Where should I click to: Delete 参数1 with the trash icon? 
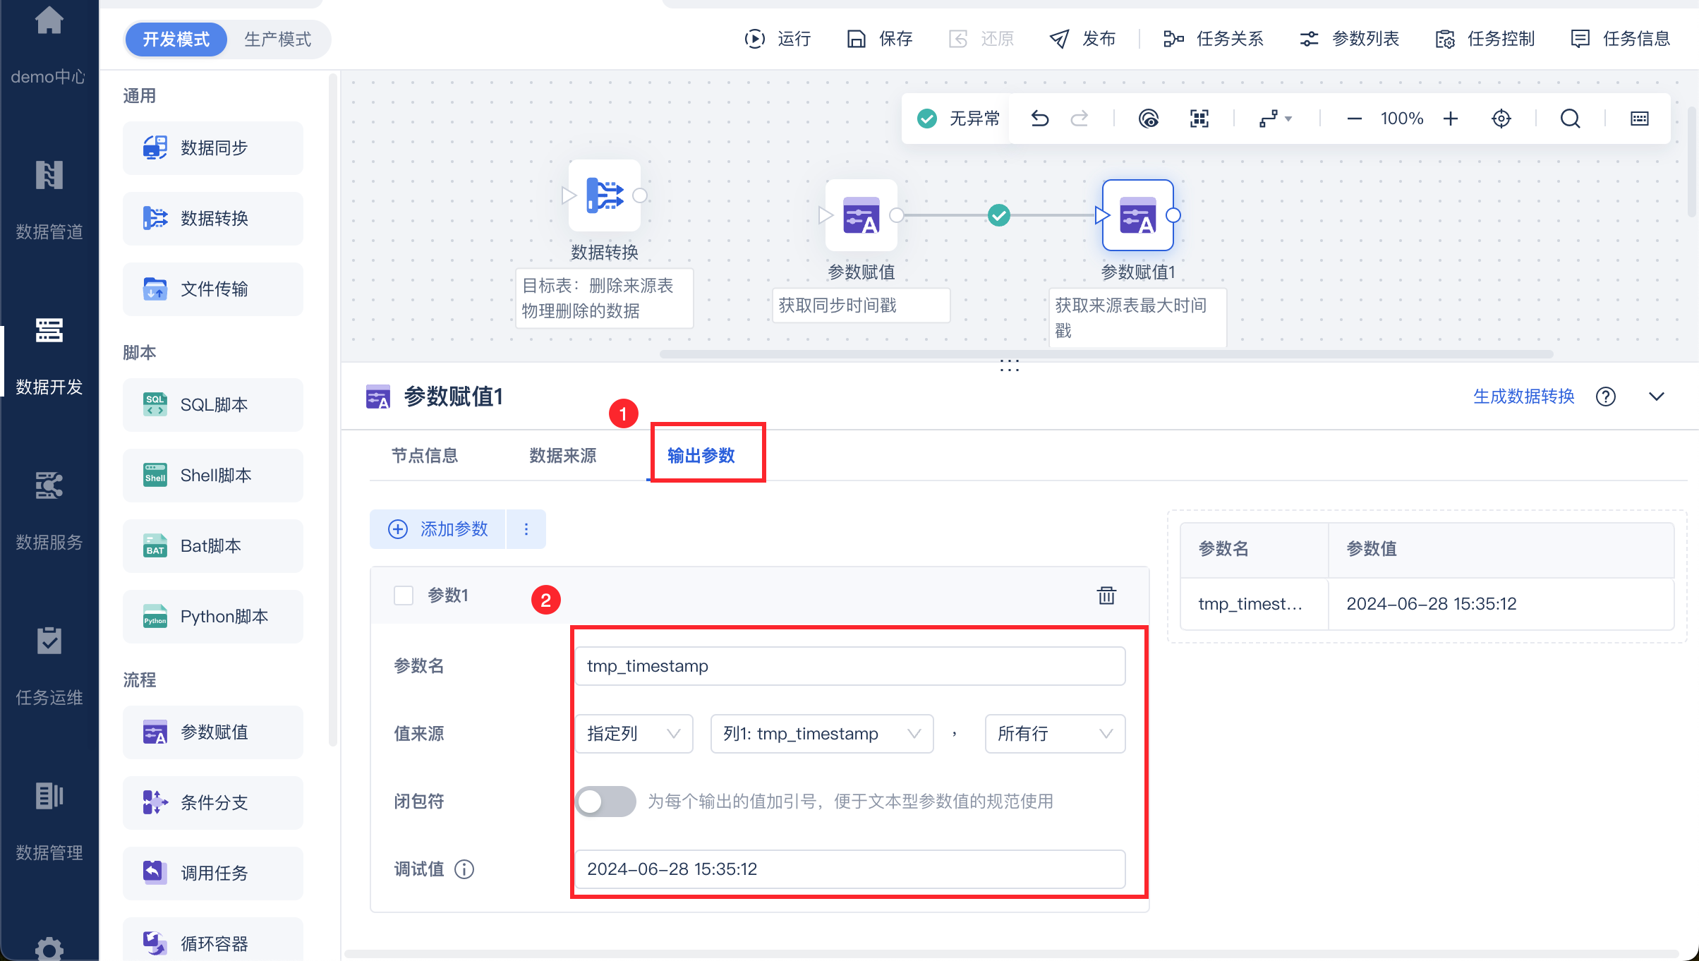pyautogui.click(x=1106, y=596)
